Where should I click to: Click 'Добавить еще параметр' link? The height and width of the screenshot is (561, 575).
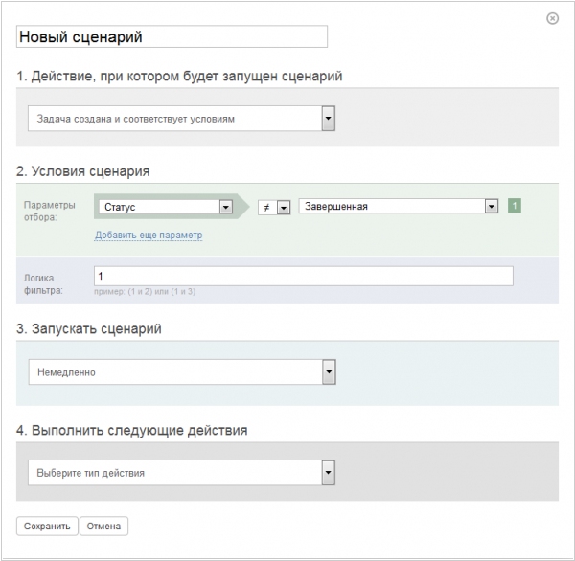pyautogui.click(x=149, y=235)
